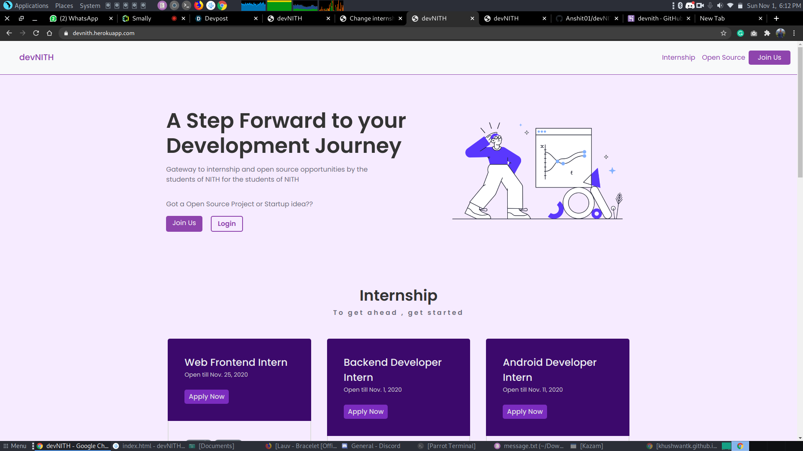Click the Internship nav link

coord(678,58)
